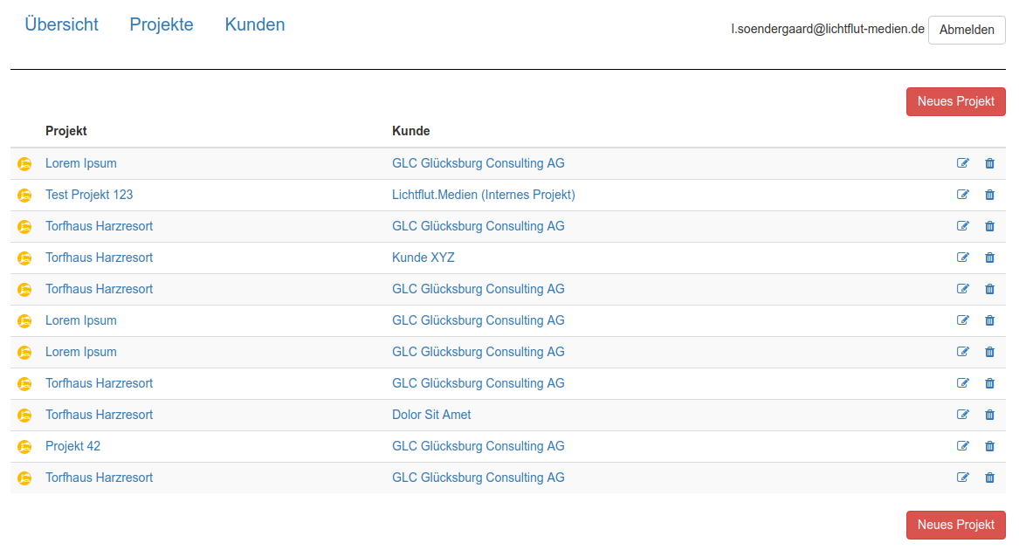Click yellow status icon beside Test Projekt 123

(24, 195)
